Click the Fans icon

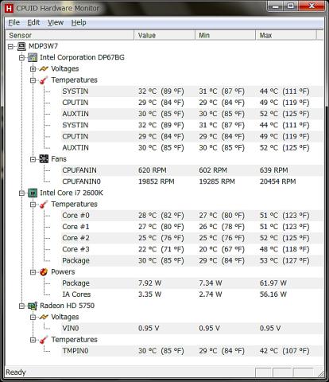(x=44, y=159)
